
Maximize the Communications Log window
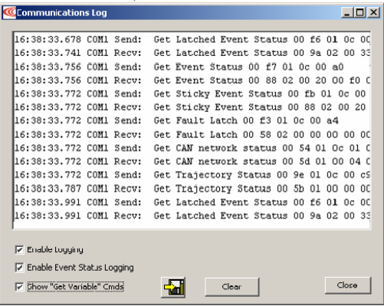tap(360, 12)
